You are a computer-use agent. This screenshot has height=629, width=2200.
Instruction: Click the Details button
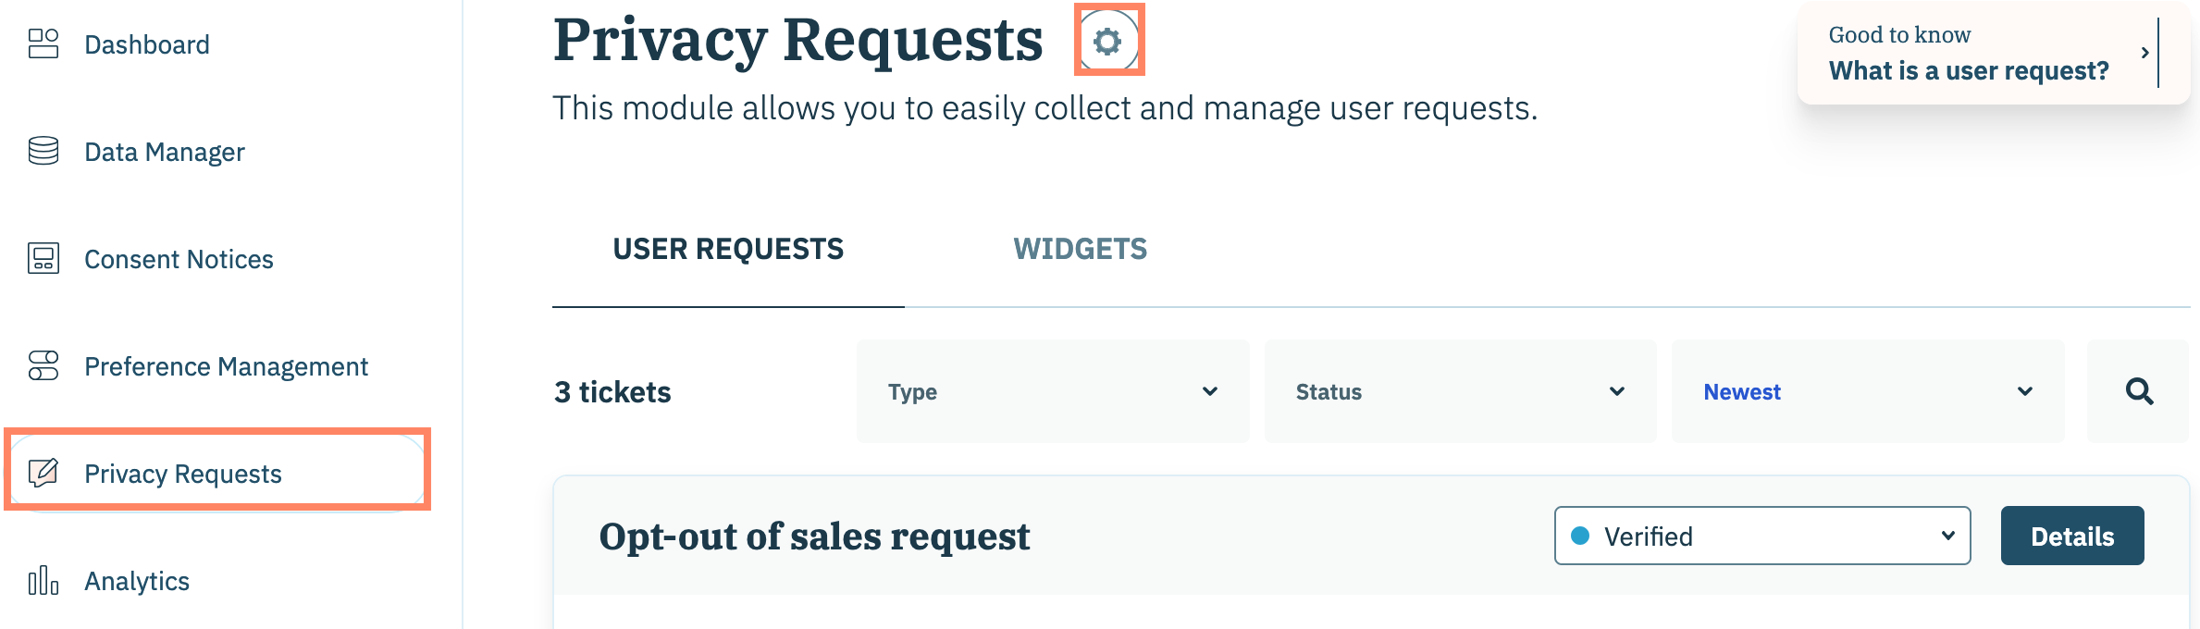tap(2071, 536)
